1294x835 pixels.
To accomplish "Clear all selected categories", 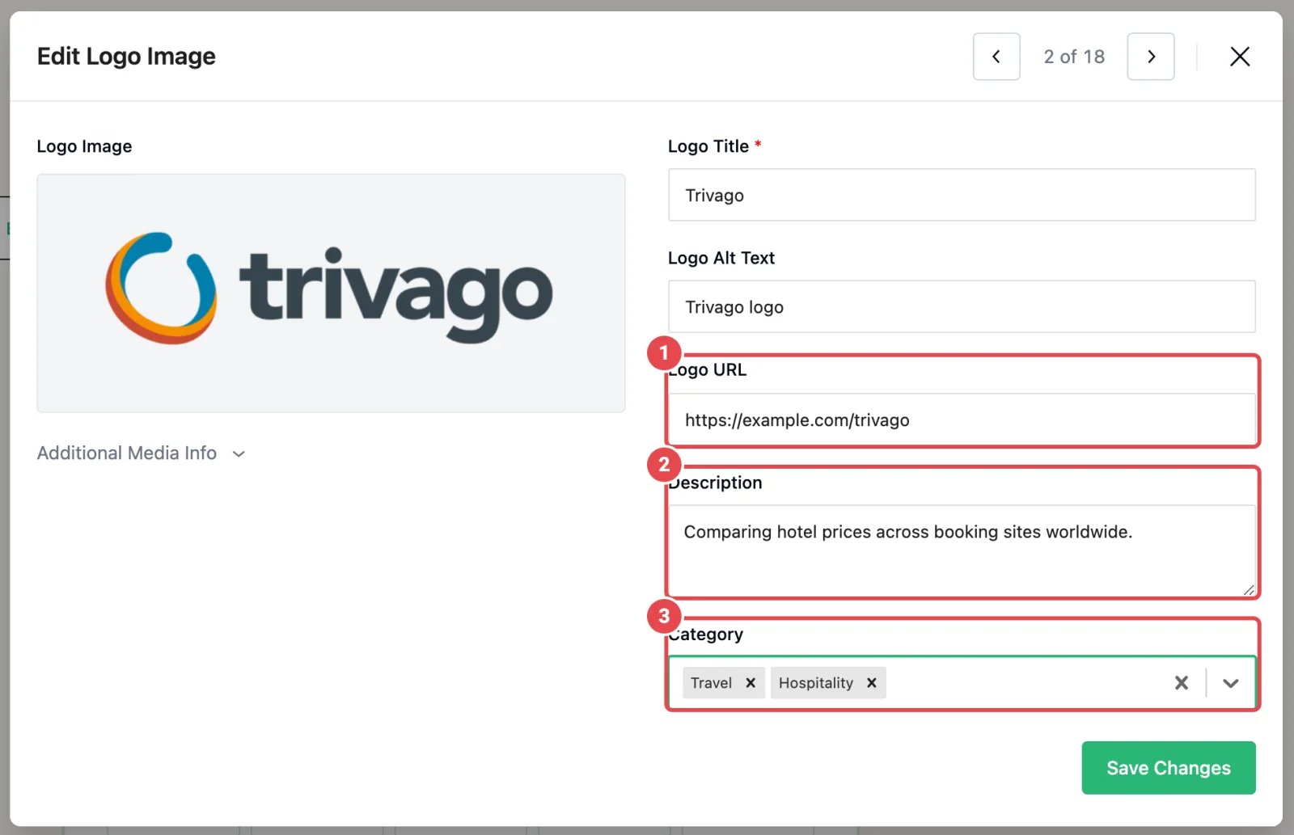I will point(1181,683).
